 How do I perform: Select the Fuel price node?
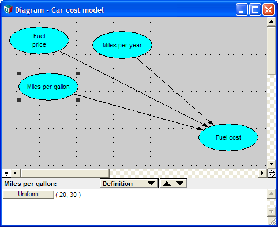[x=39, y=40]
